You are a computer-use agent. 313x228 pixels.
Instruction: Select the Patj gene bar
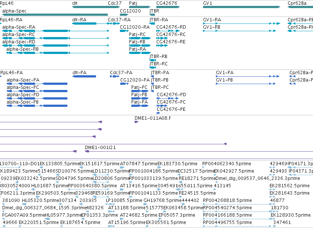(140, 7)
